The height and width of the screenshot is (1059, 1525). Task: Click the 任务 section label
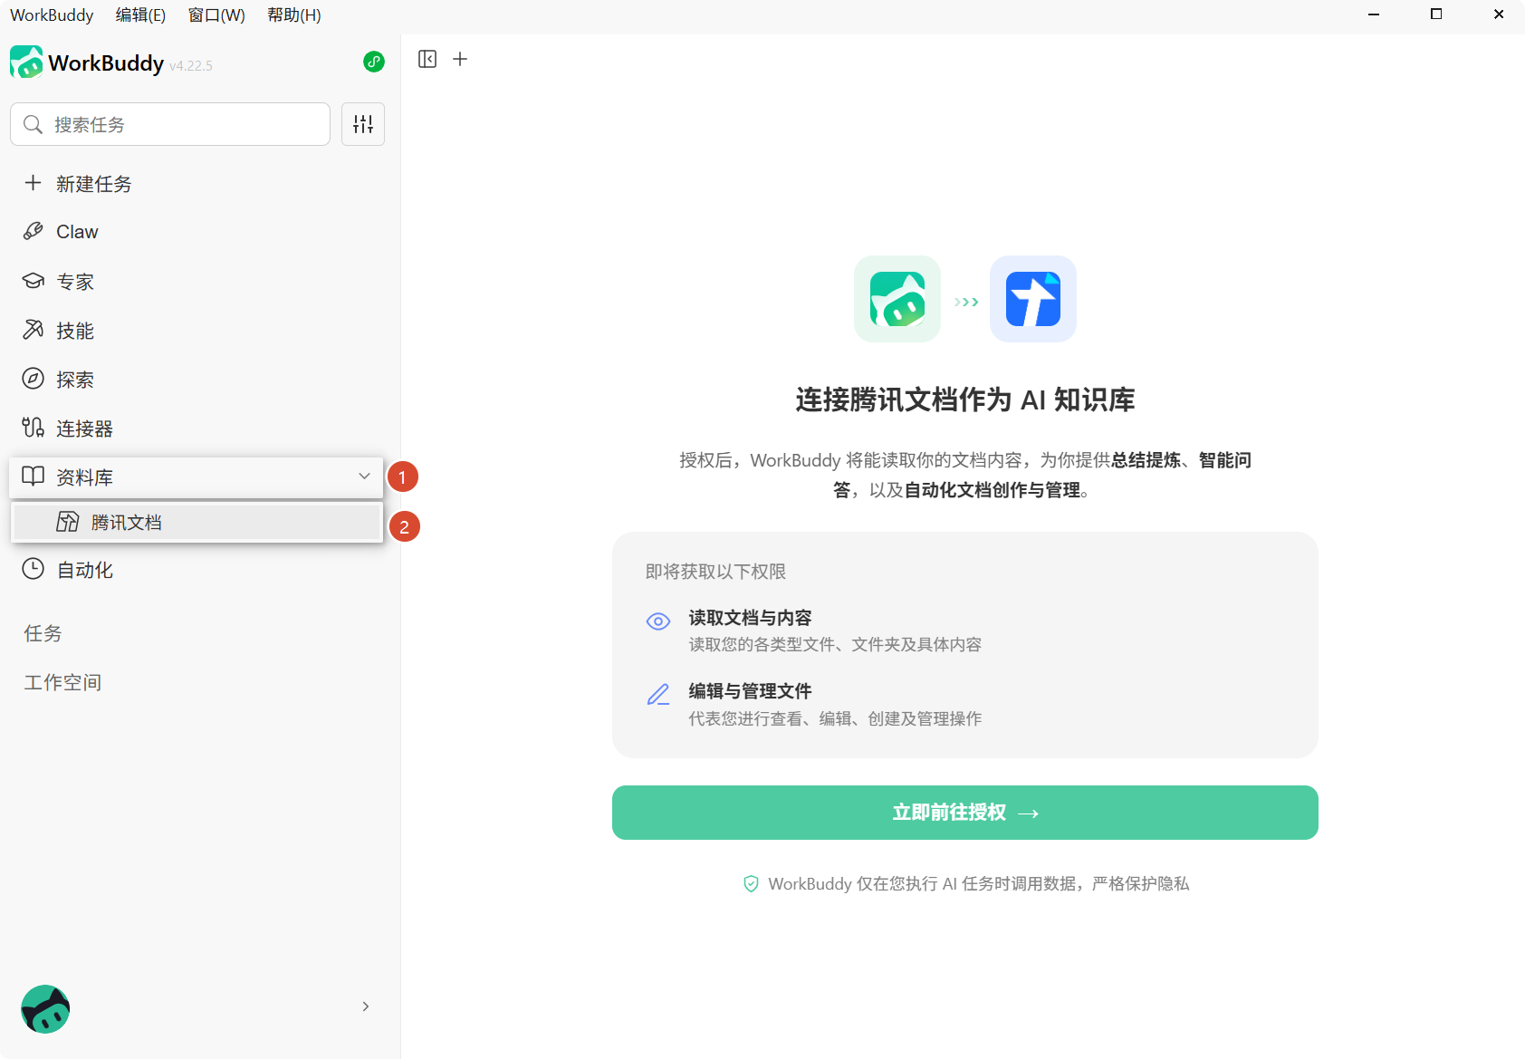coord(43,633)
